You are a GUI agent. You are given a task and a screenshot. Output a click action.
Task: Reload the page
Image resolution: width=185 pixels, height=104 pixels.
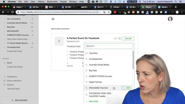point(12,12)
